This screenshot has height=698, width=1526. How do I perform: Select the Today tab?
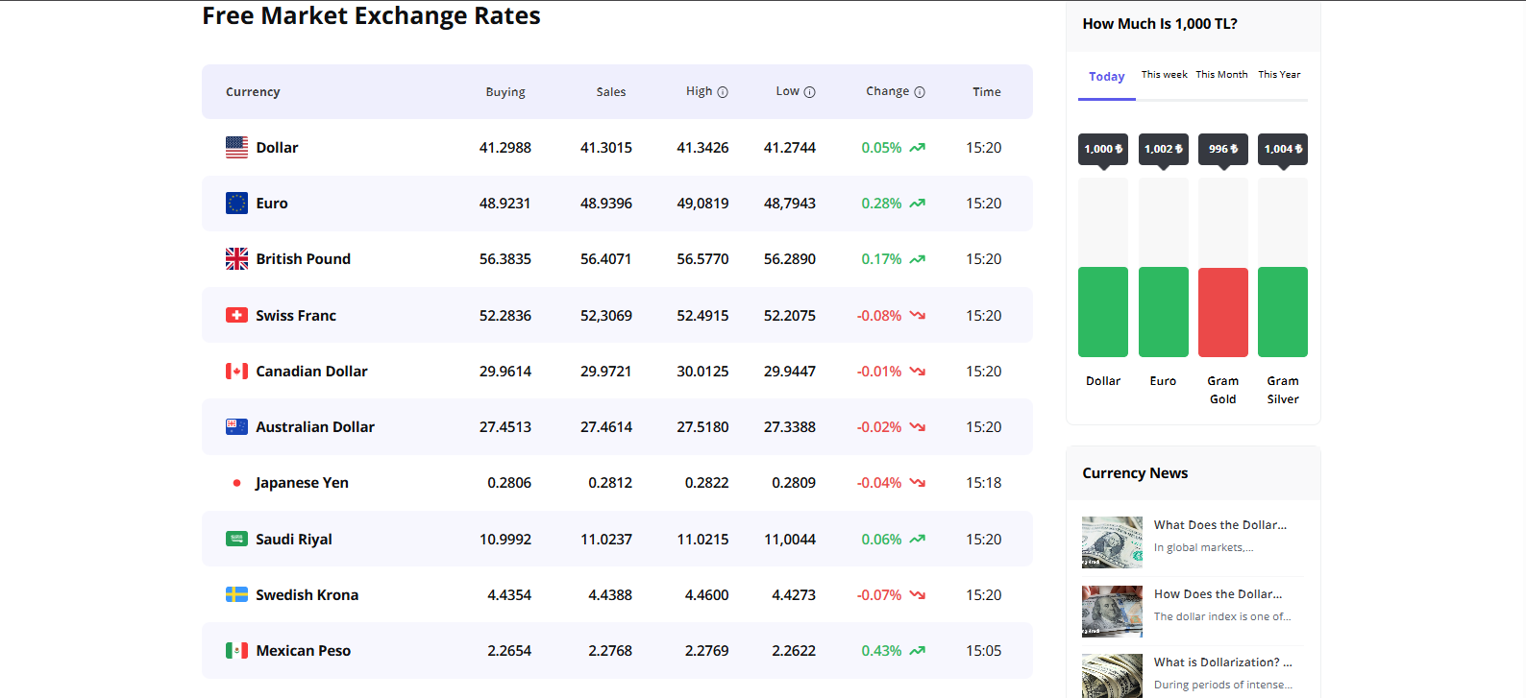coord(1106,77)
